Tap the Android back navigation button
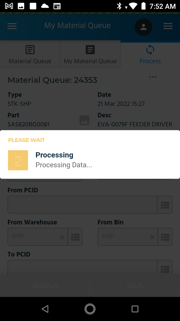 coord(45,309)
